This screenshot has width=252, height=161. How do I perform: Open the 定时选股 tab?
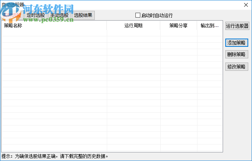(36, 15)
